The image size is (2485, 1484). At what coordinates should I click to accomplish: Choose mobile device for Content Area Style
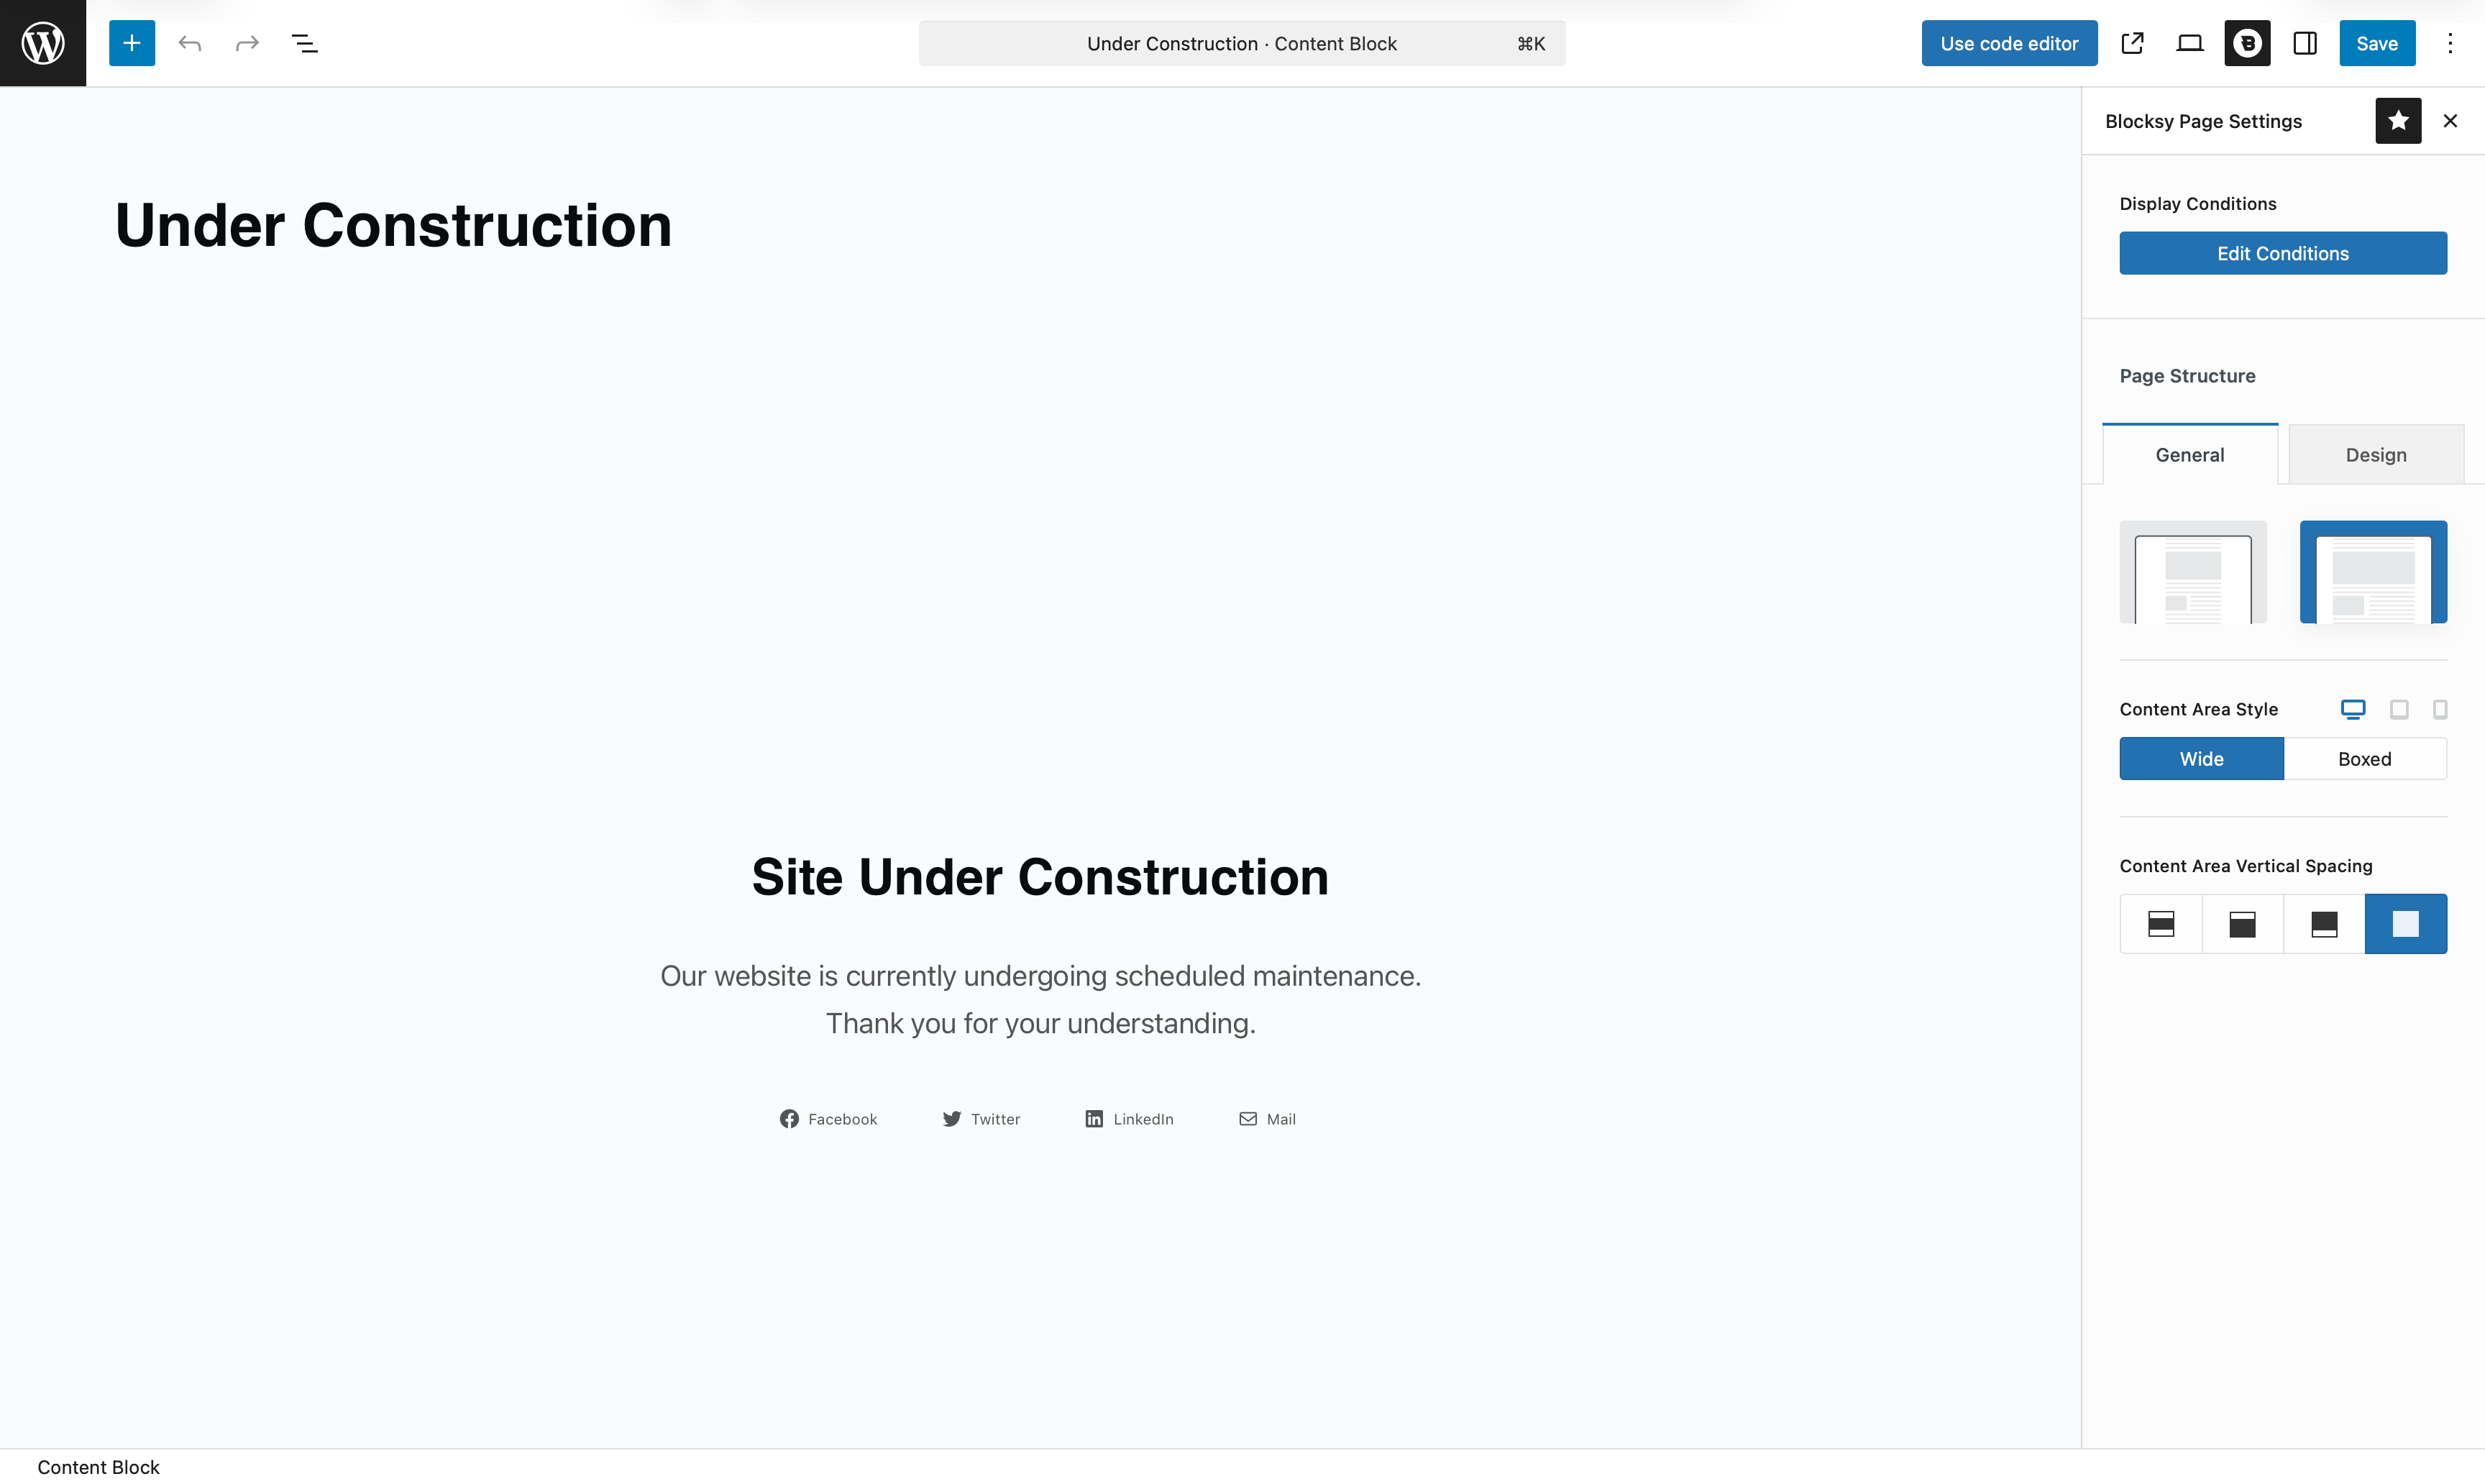2440,709
